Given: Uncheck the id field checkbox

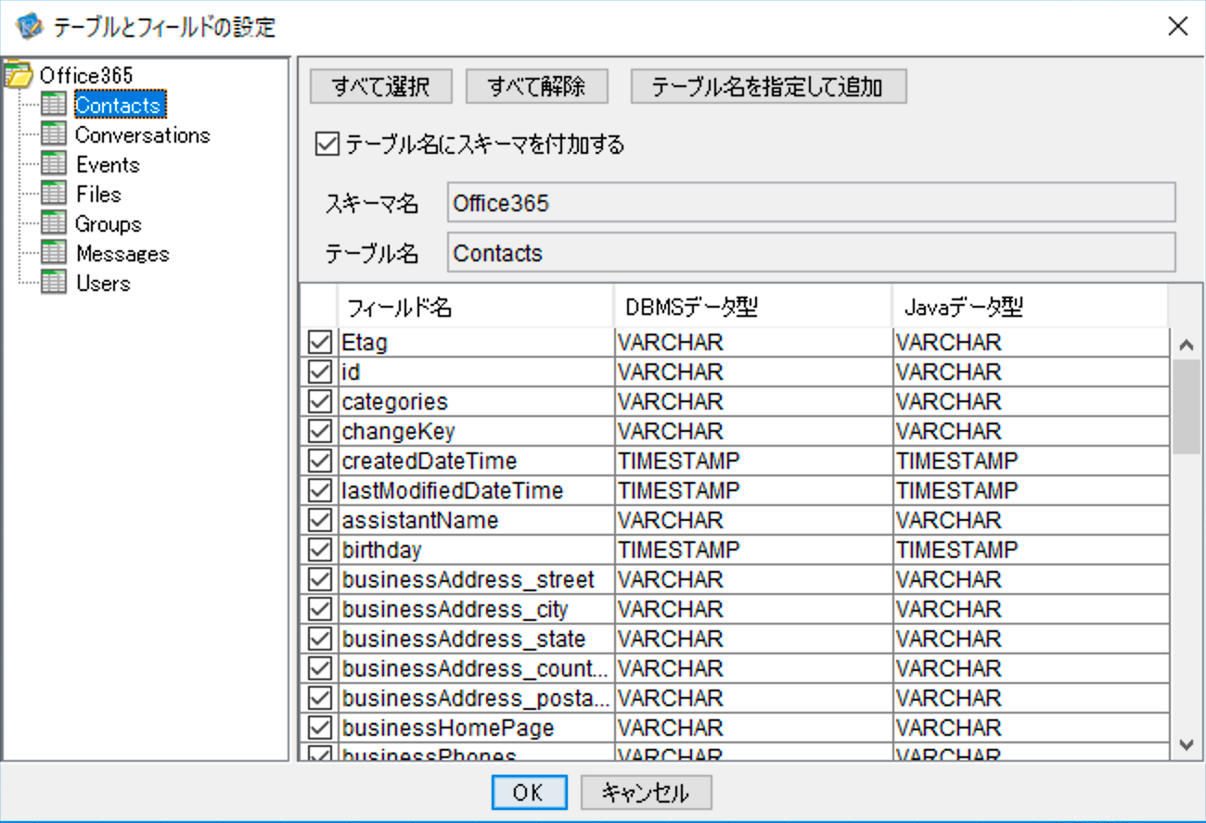Looking at the screenshot, I should pyautogui.click(x=319, y=372).
